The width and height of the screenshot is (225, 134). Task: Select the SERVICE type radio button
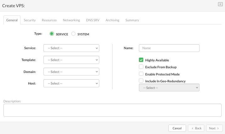click(x=52, y=34)
